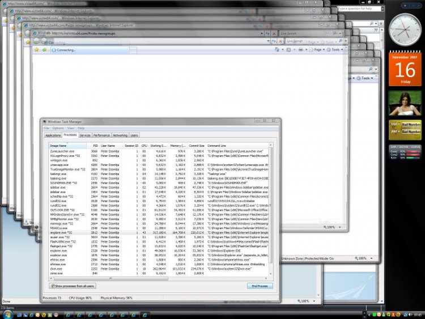Open the USD currency dropdown in the gadget
This screenshot has width=425, height=319.
coord(395,124)
